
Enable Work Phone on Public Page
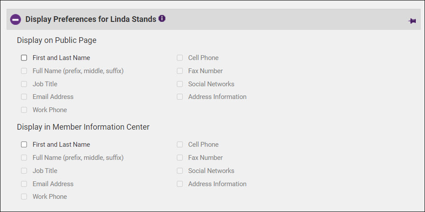pos(24,110)
